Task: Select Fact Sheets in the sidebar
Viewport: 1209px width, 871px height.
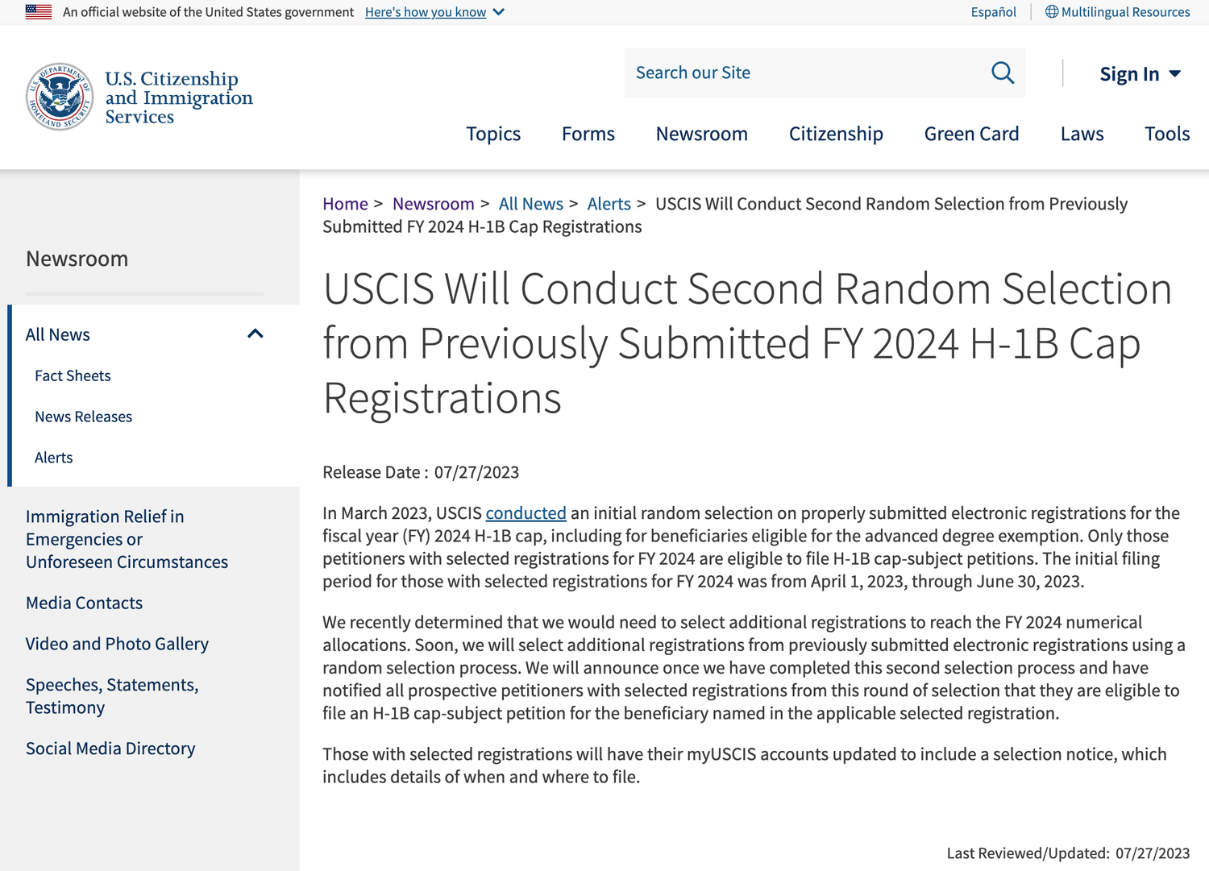Action: click(73, 375)
